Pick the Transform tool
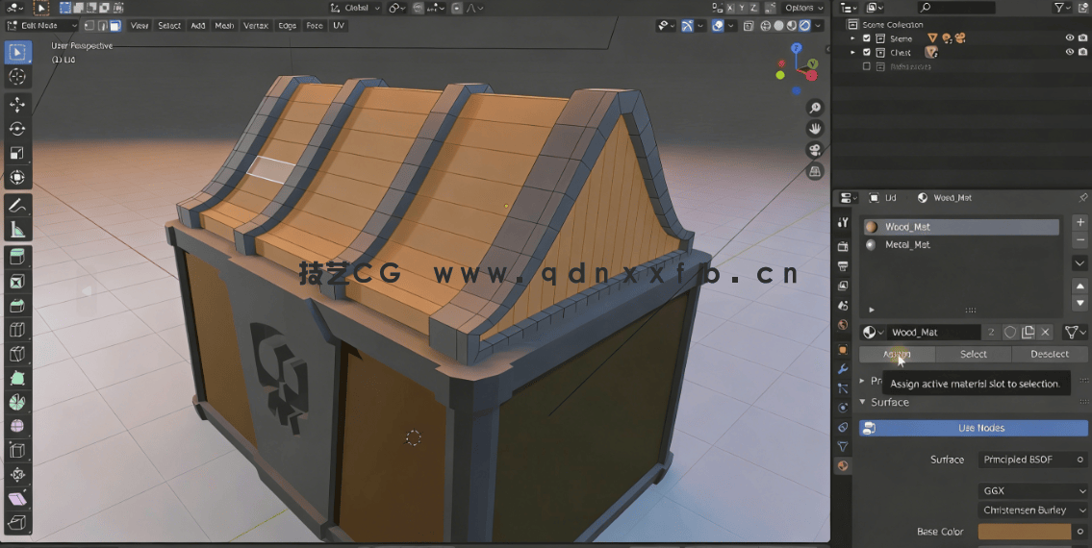 [x=17, y=178]
